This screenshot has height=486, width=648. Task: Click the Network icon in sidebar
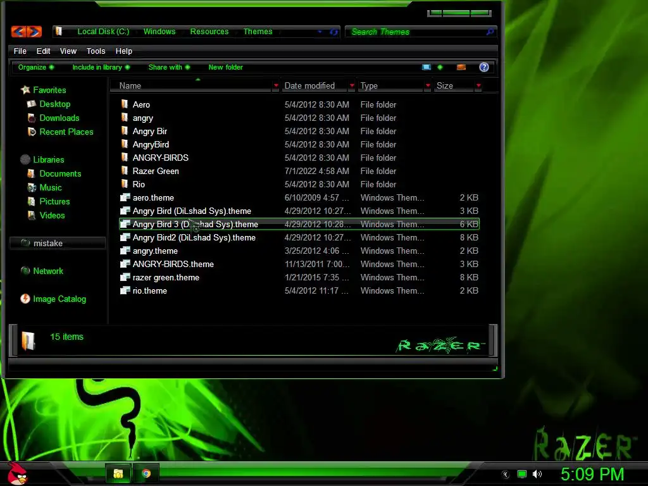[x=25, y=271]
